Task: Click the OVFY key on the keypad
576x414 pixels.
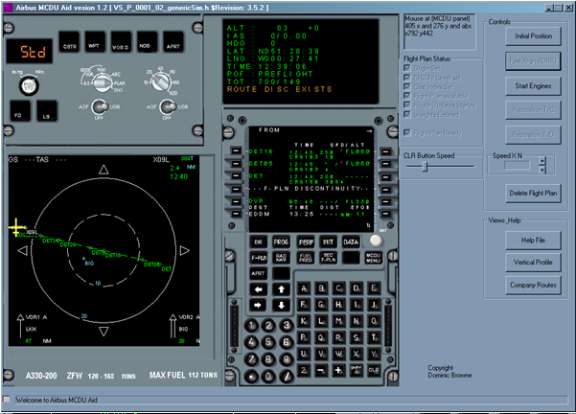Action: pos(356,370)
